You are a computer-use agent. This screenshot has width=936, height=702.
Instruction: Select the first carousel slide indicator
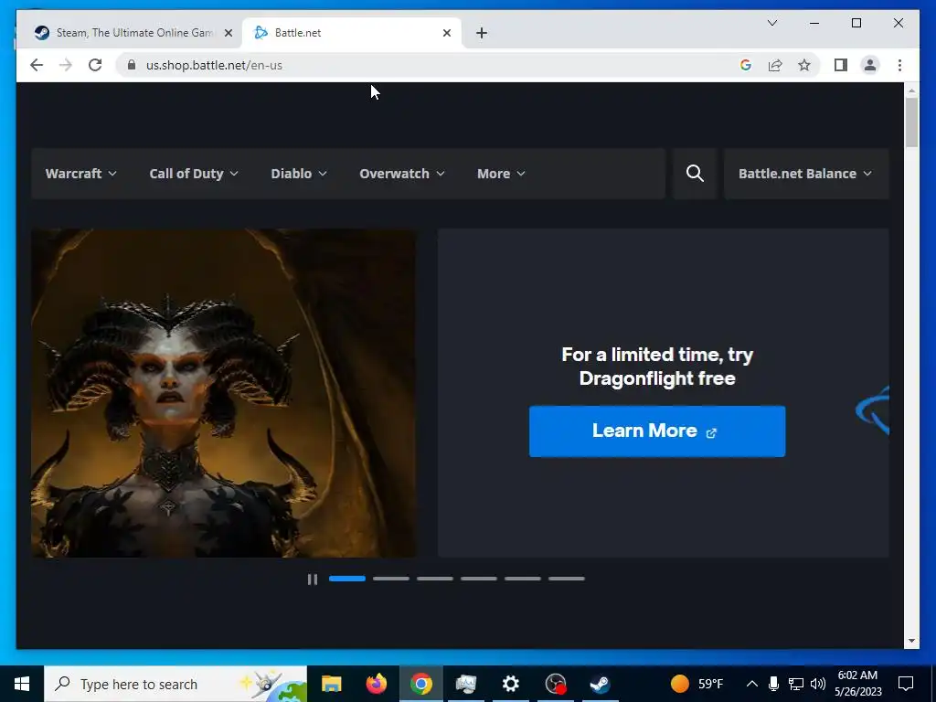click(x=347, y=579)
